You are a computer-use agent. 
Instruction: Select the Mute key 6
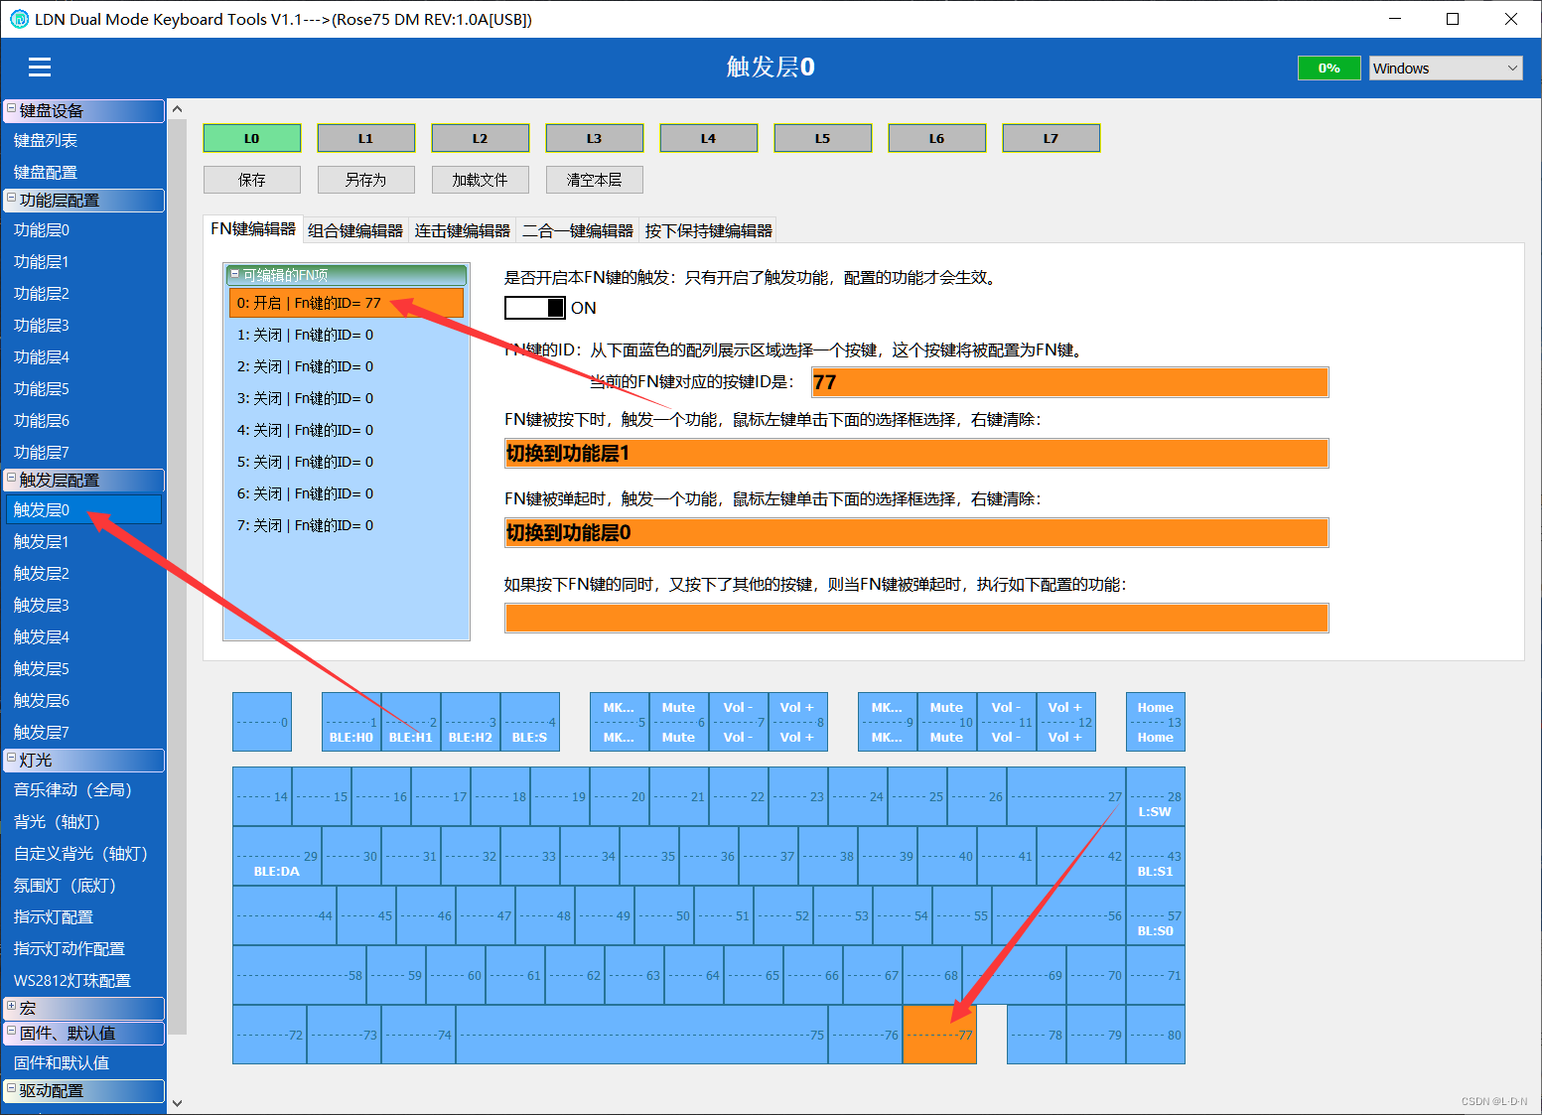679,722
